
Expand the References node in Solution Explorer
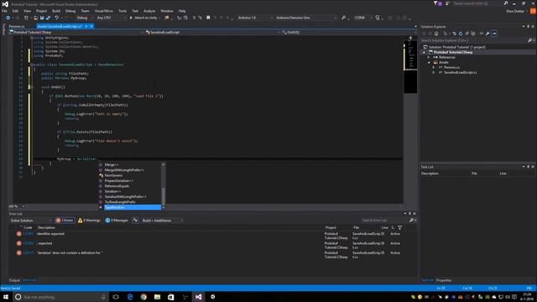pos(429,57)
